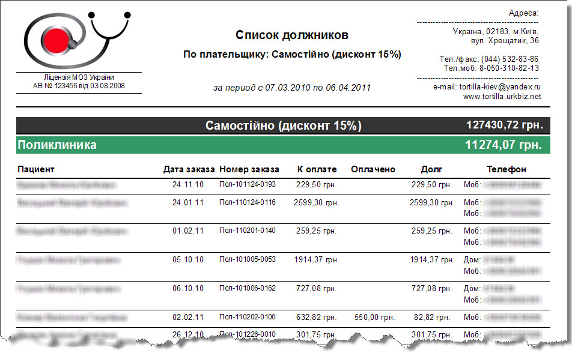
Task: Click the 'Телефон' column header
Action: click(x=507, y=169)
